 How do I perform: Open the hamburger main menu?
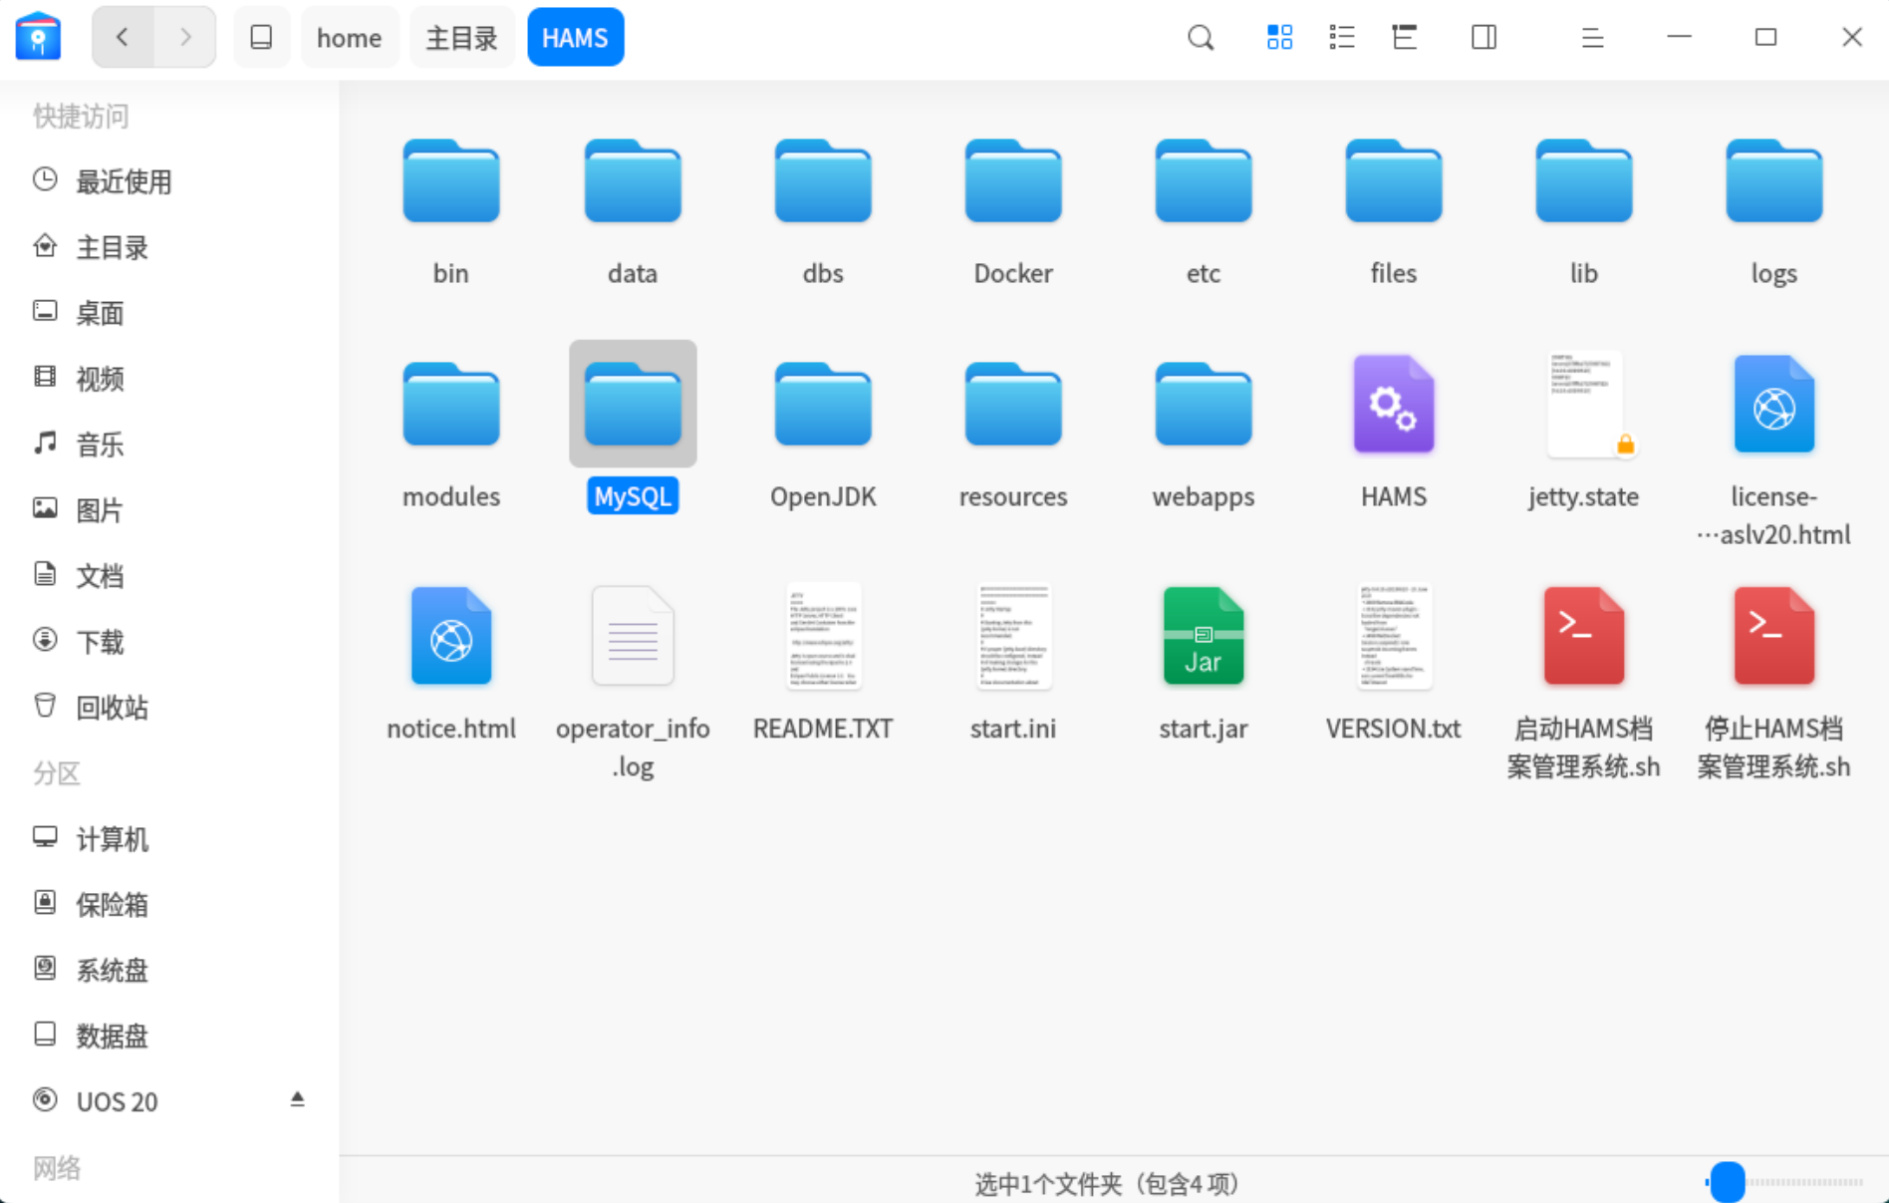pos(1592,38)
